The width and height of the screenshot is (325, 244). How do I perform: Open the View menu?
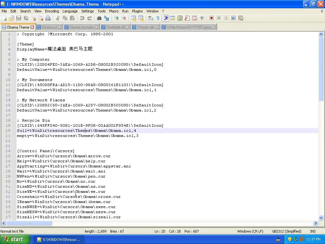click(38, 11)
